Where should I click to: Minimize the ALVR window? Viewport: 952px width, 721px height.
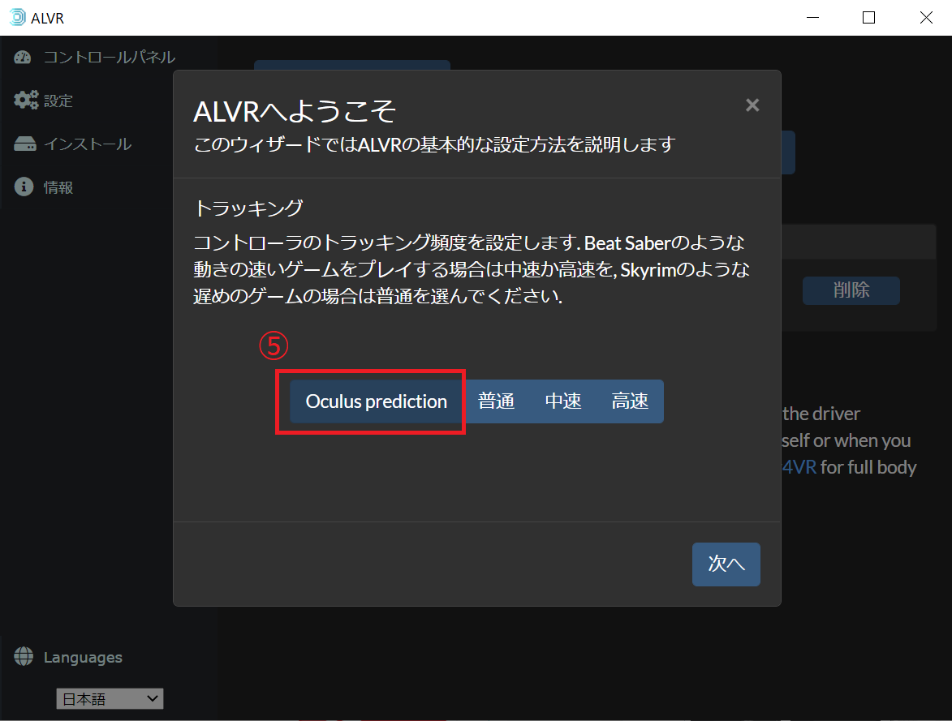tap(812, 18)
